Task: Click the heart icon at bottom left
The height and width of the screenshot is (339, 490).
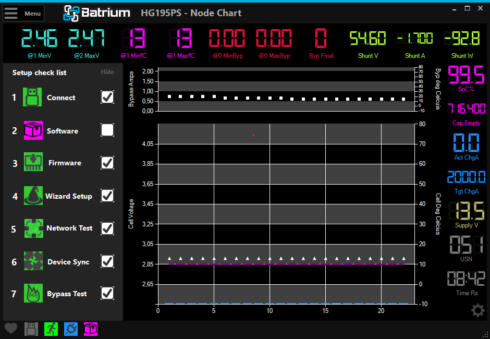Action: click(x=11, y=329)
